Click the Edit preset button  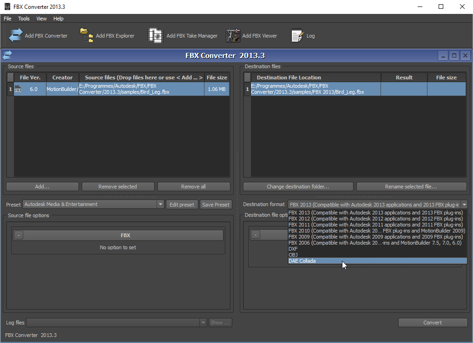182,205
